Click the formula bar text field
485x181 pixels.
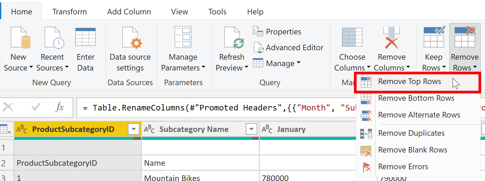218,108
